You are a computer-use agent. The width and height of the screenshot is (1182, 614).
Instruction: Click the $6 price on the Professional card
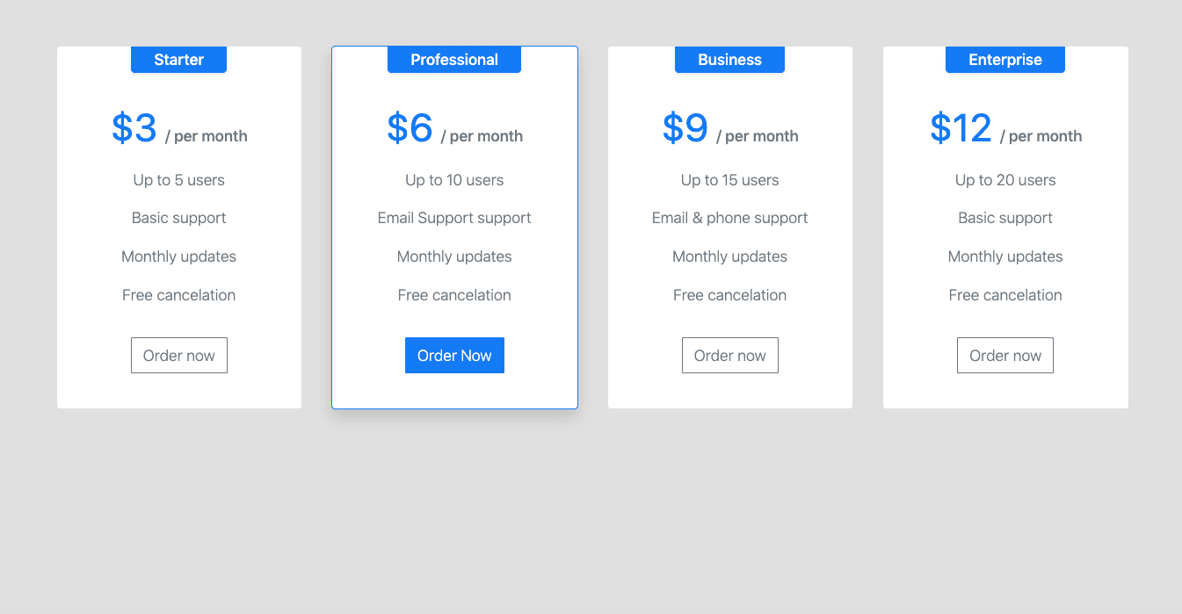pos(410,127)
